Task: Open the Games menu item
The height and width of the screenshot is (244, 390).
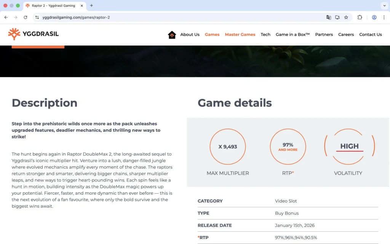Action: click(212, 35)
